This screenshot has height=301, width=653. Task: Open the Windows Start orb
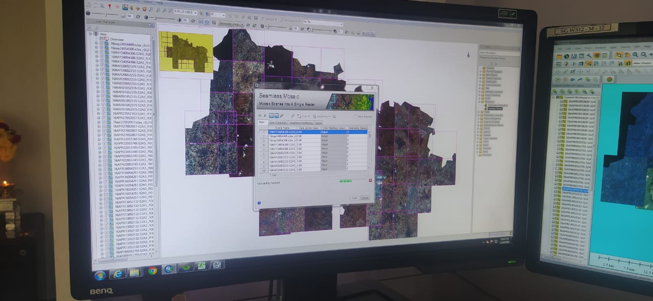pyautogui.click(x=100, y=275)
